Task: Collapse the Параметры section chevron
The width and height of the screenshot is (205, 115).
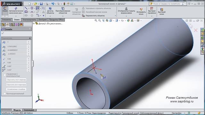Action: point(30,38)
